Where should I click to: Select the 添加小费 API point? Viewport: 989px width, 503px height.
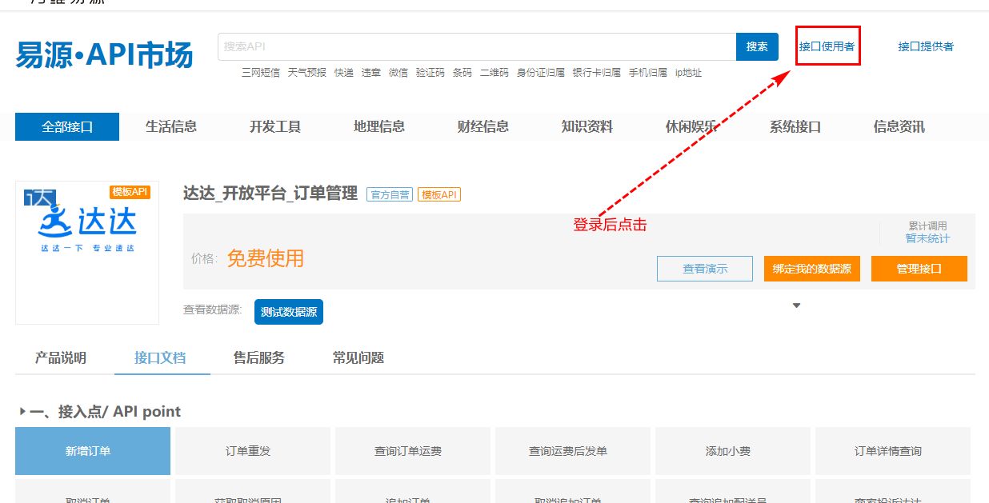[x=733, y=451]
